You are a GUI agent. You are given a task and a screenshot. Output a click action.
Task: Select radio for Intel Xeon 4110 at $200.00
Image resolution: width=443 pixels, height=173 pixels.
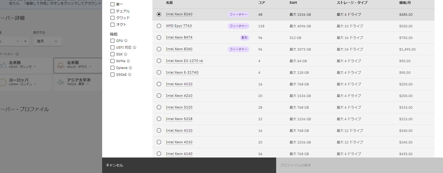coord(159,84)
